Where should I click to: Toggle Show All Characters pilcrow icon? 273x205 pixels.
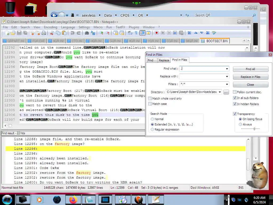click(x=136, y=33)
